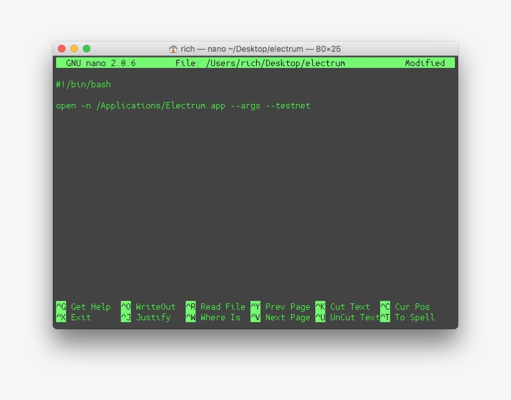Image resolution: width=511 pixels, height=400 pixels.
Task: Click the '--testnet' flag in editor
Action: pos(288,106)
